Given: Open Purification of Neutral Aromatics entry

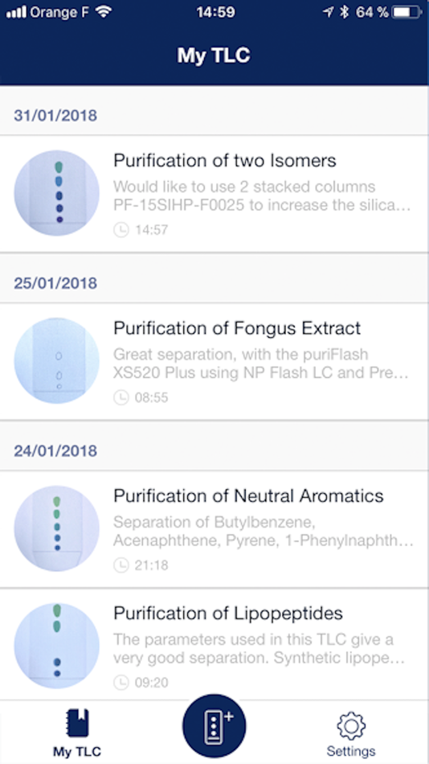Looking at the screenshot, I should [214, 529].
